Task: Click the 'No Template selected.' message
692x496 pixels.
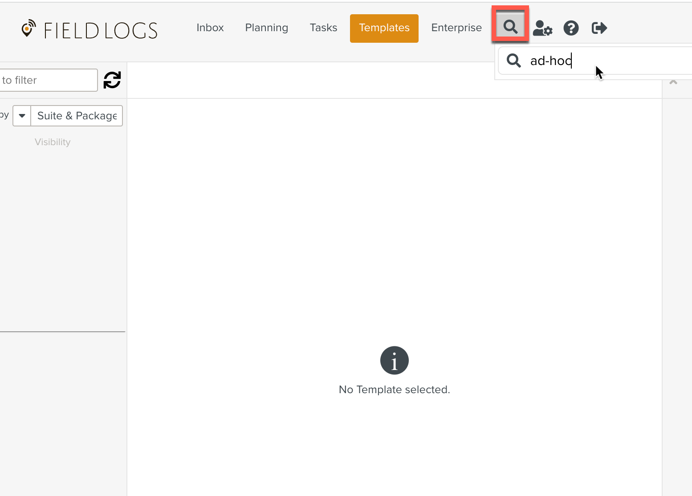Action: (x=394, y=390)
